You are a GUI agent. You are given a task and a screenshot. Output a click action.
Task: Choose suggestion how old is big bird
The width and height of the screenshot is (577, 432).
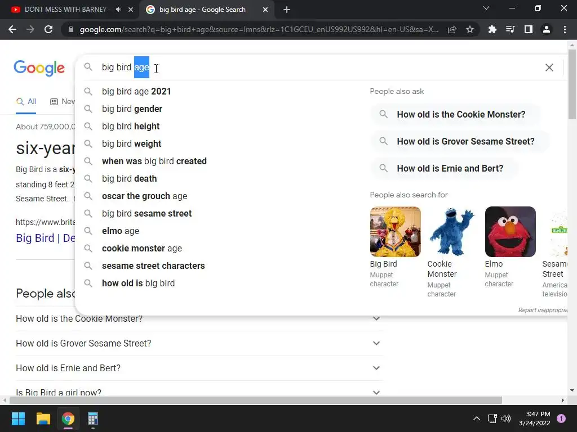(138, 283)
